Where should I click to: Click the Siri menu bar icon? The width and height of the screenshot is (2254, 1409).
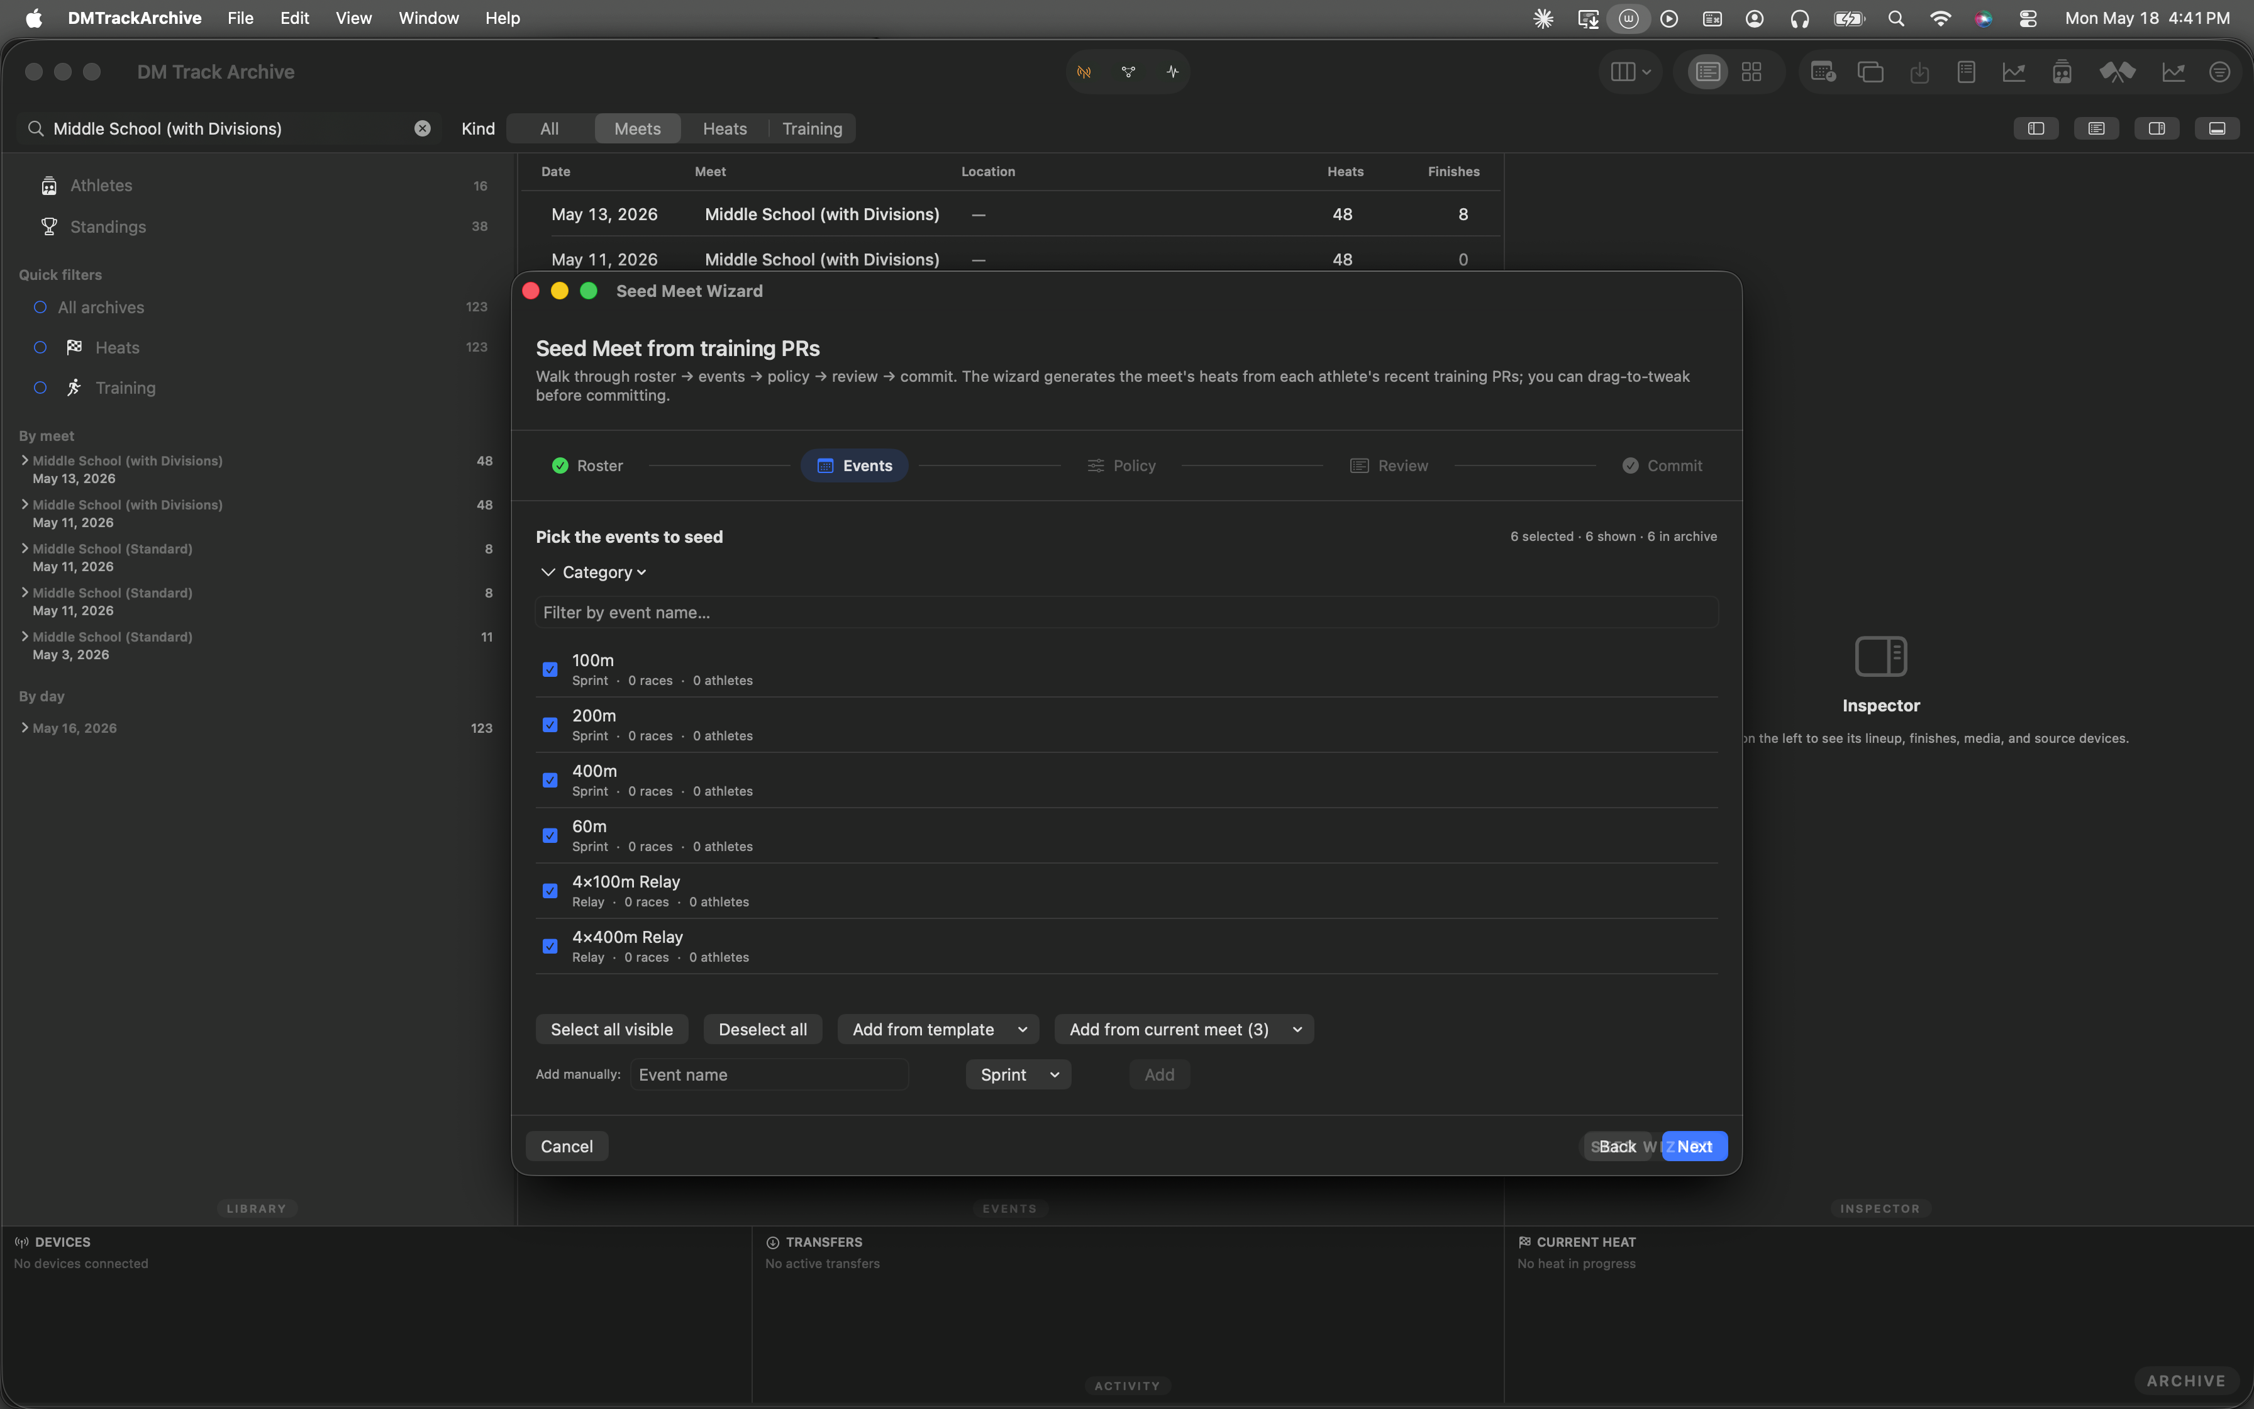1984,19
